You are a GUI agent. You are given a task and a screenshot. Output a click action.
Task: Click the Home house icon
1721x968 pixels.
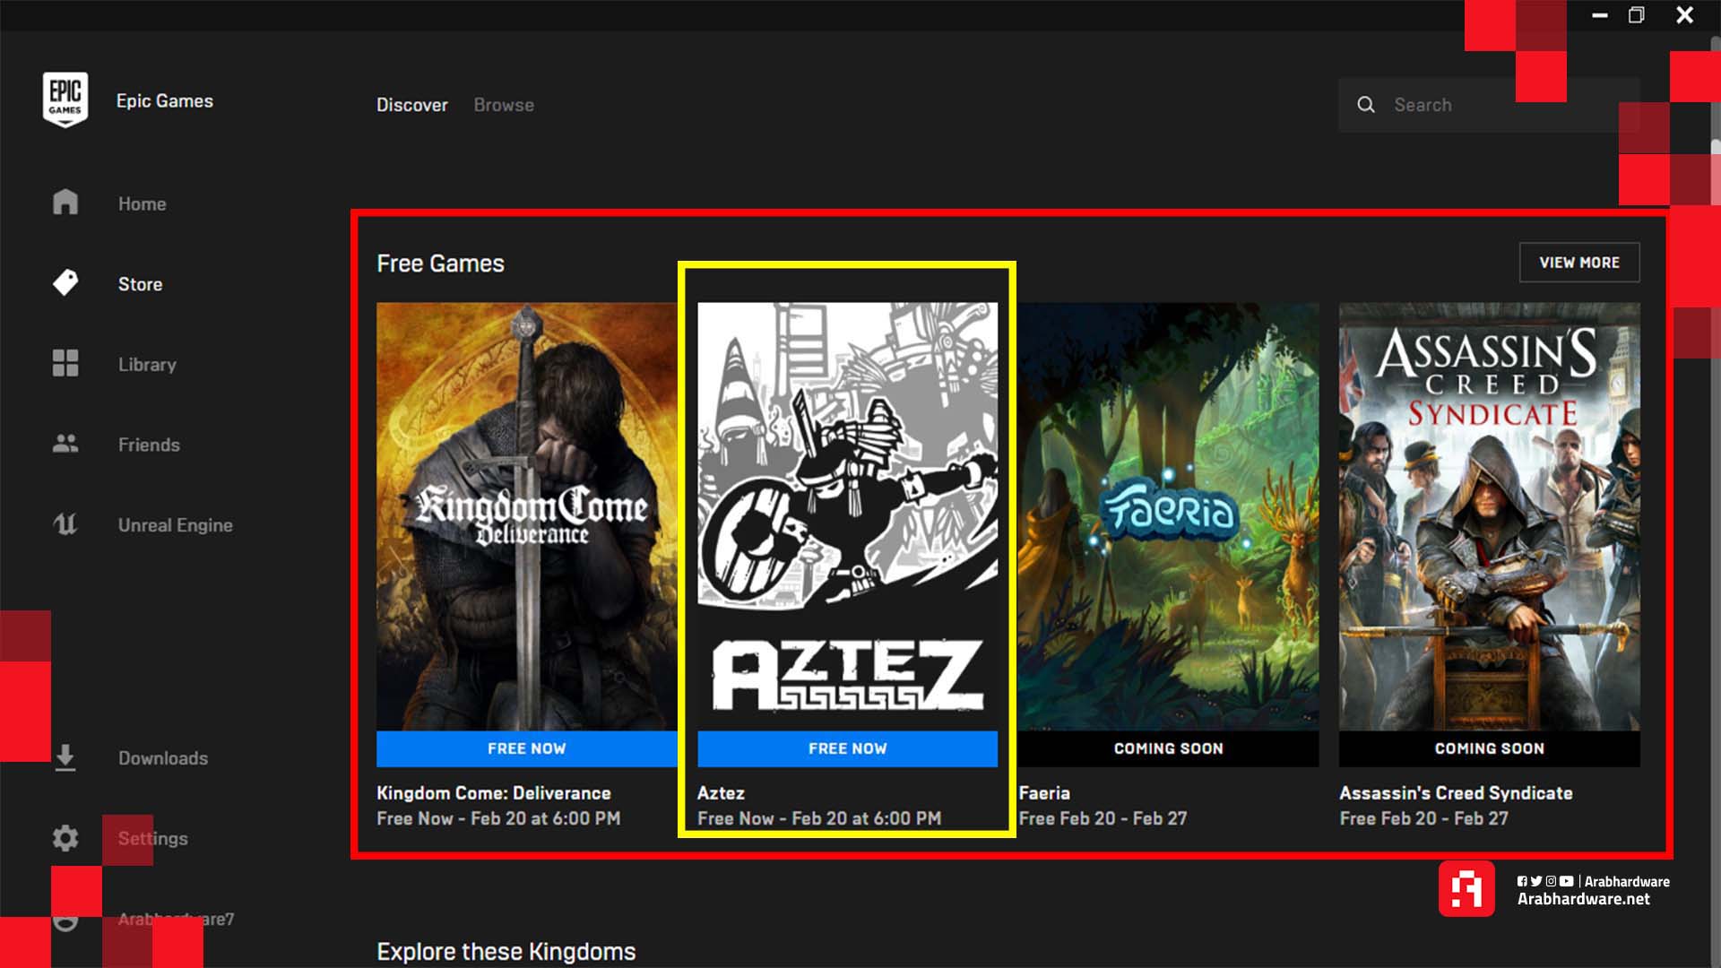[x=65, y=203]
